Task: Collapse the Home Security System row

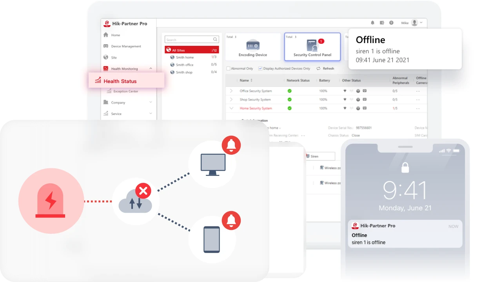Action: [x=231, y=108]
